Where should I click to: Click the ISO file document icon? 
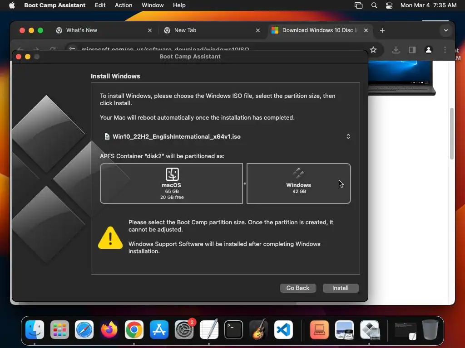tap(107, 136)
